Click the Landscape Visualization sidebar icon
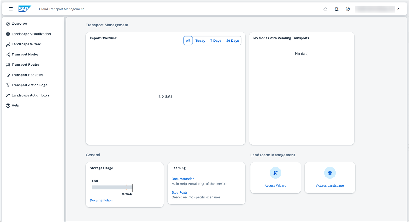Viewport: 409px width, 222px height. click(x=8, y=34)
